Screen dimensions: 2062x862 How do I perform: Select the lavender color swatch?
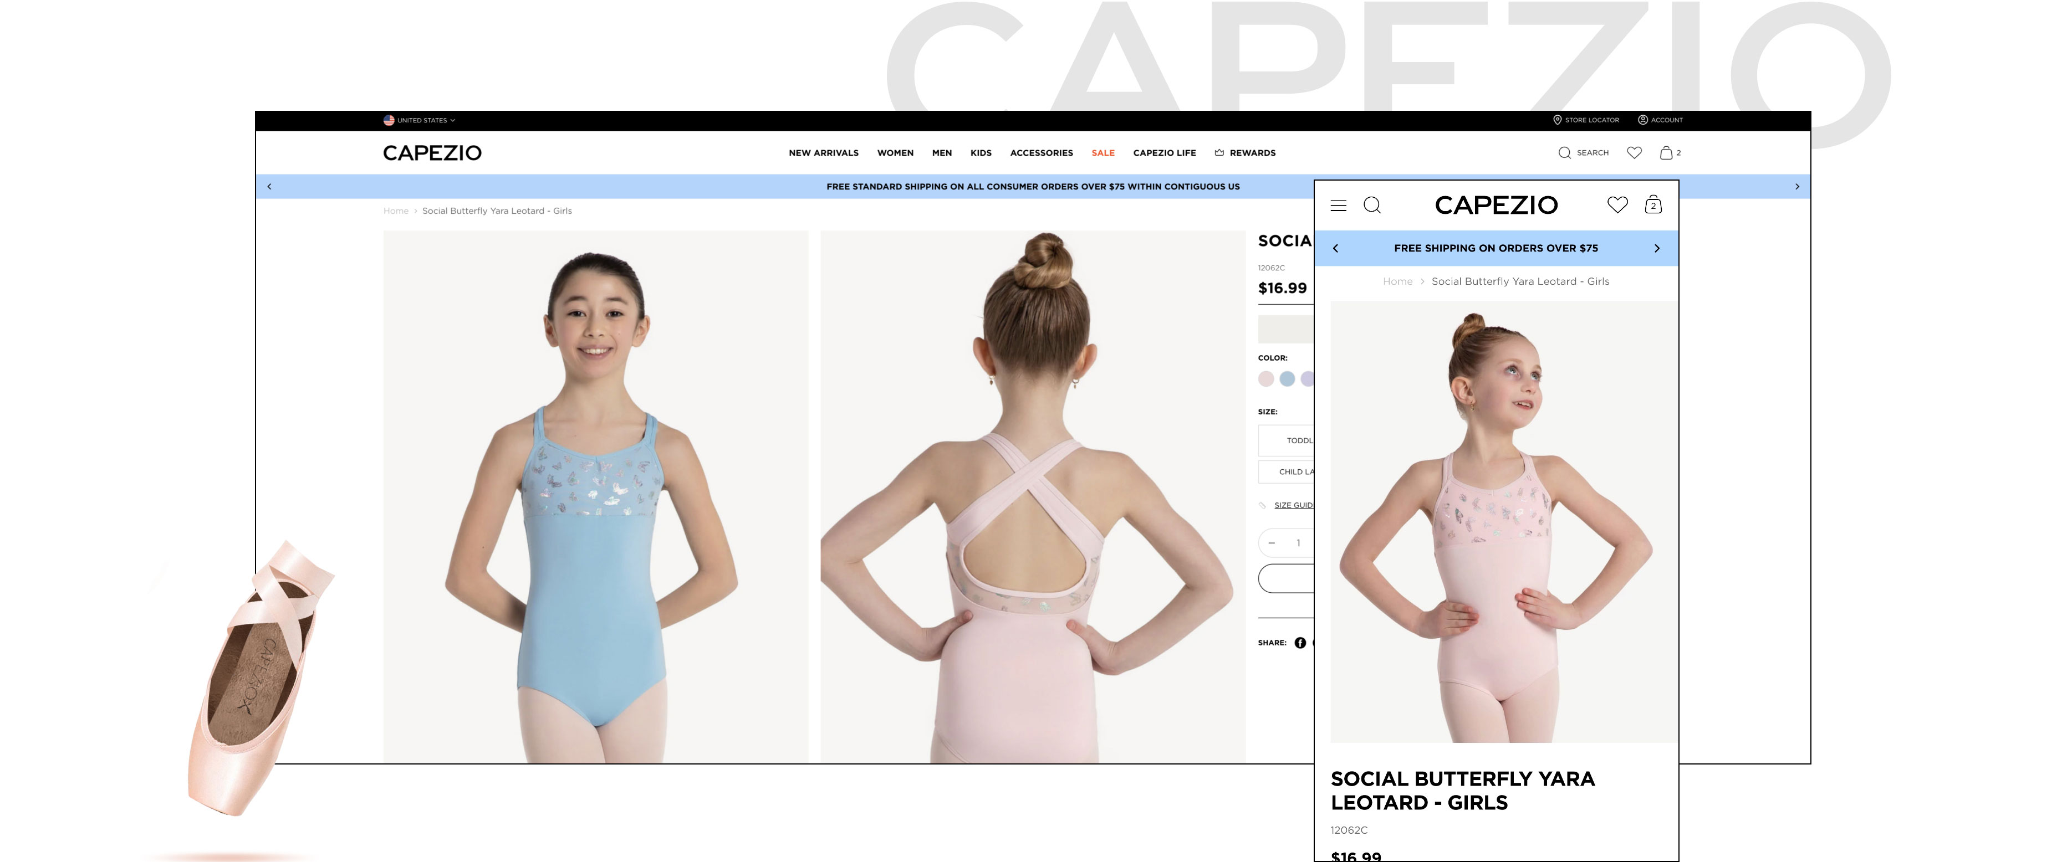[x=1307, y=378]
